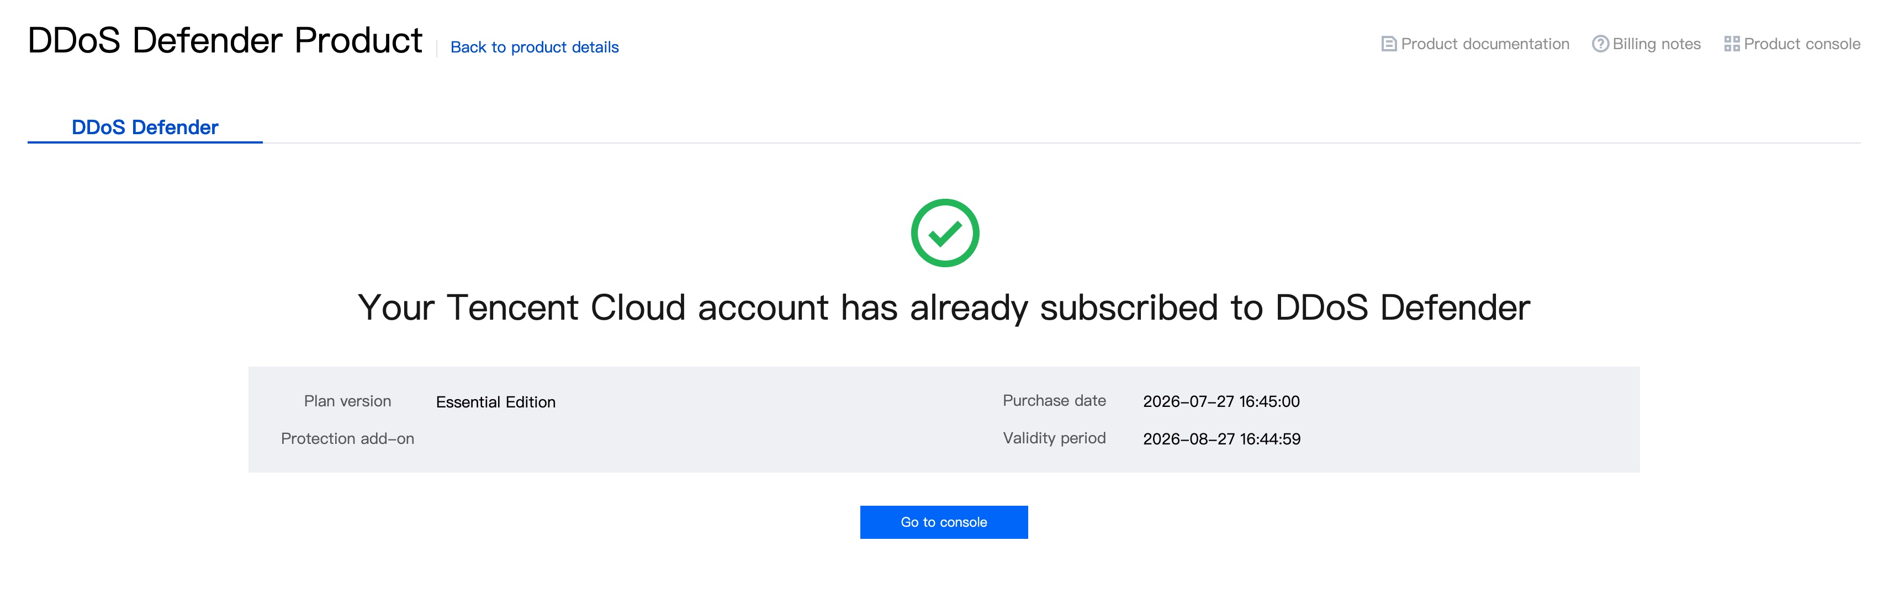Open the Billing notes text link
The image size is (1883, 604).
click(x=1657, y=44)
